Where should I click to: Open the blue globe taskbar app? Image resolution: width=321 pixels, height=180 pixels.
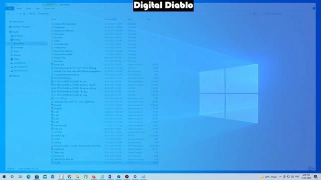pos(119,176)
